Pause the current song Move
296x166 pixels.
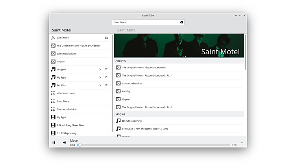point(54,142)
